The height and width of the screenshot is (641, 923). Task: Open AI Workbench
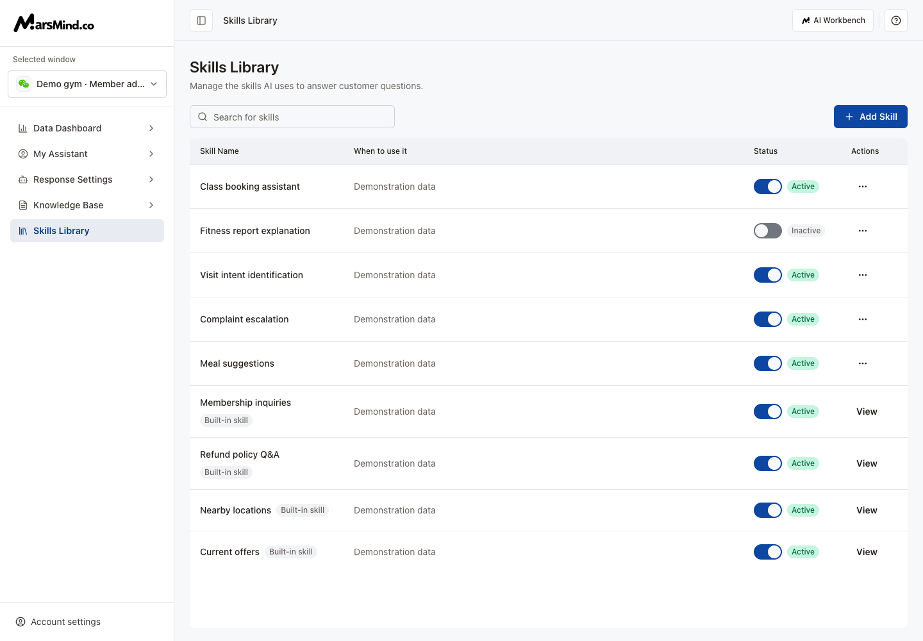[x=833, y=21]
